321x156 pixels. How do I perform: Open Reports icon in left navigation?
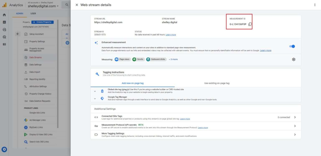click(4, 22)
